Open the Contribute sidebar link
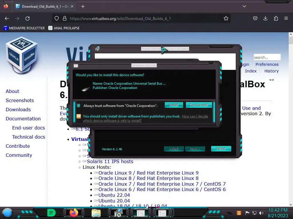Viewport: 293px width, 219px height. coord(18,146)
